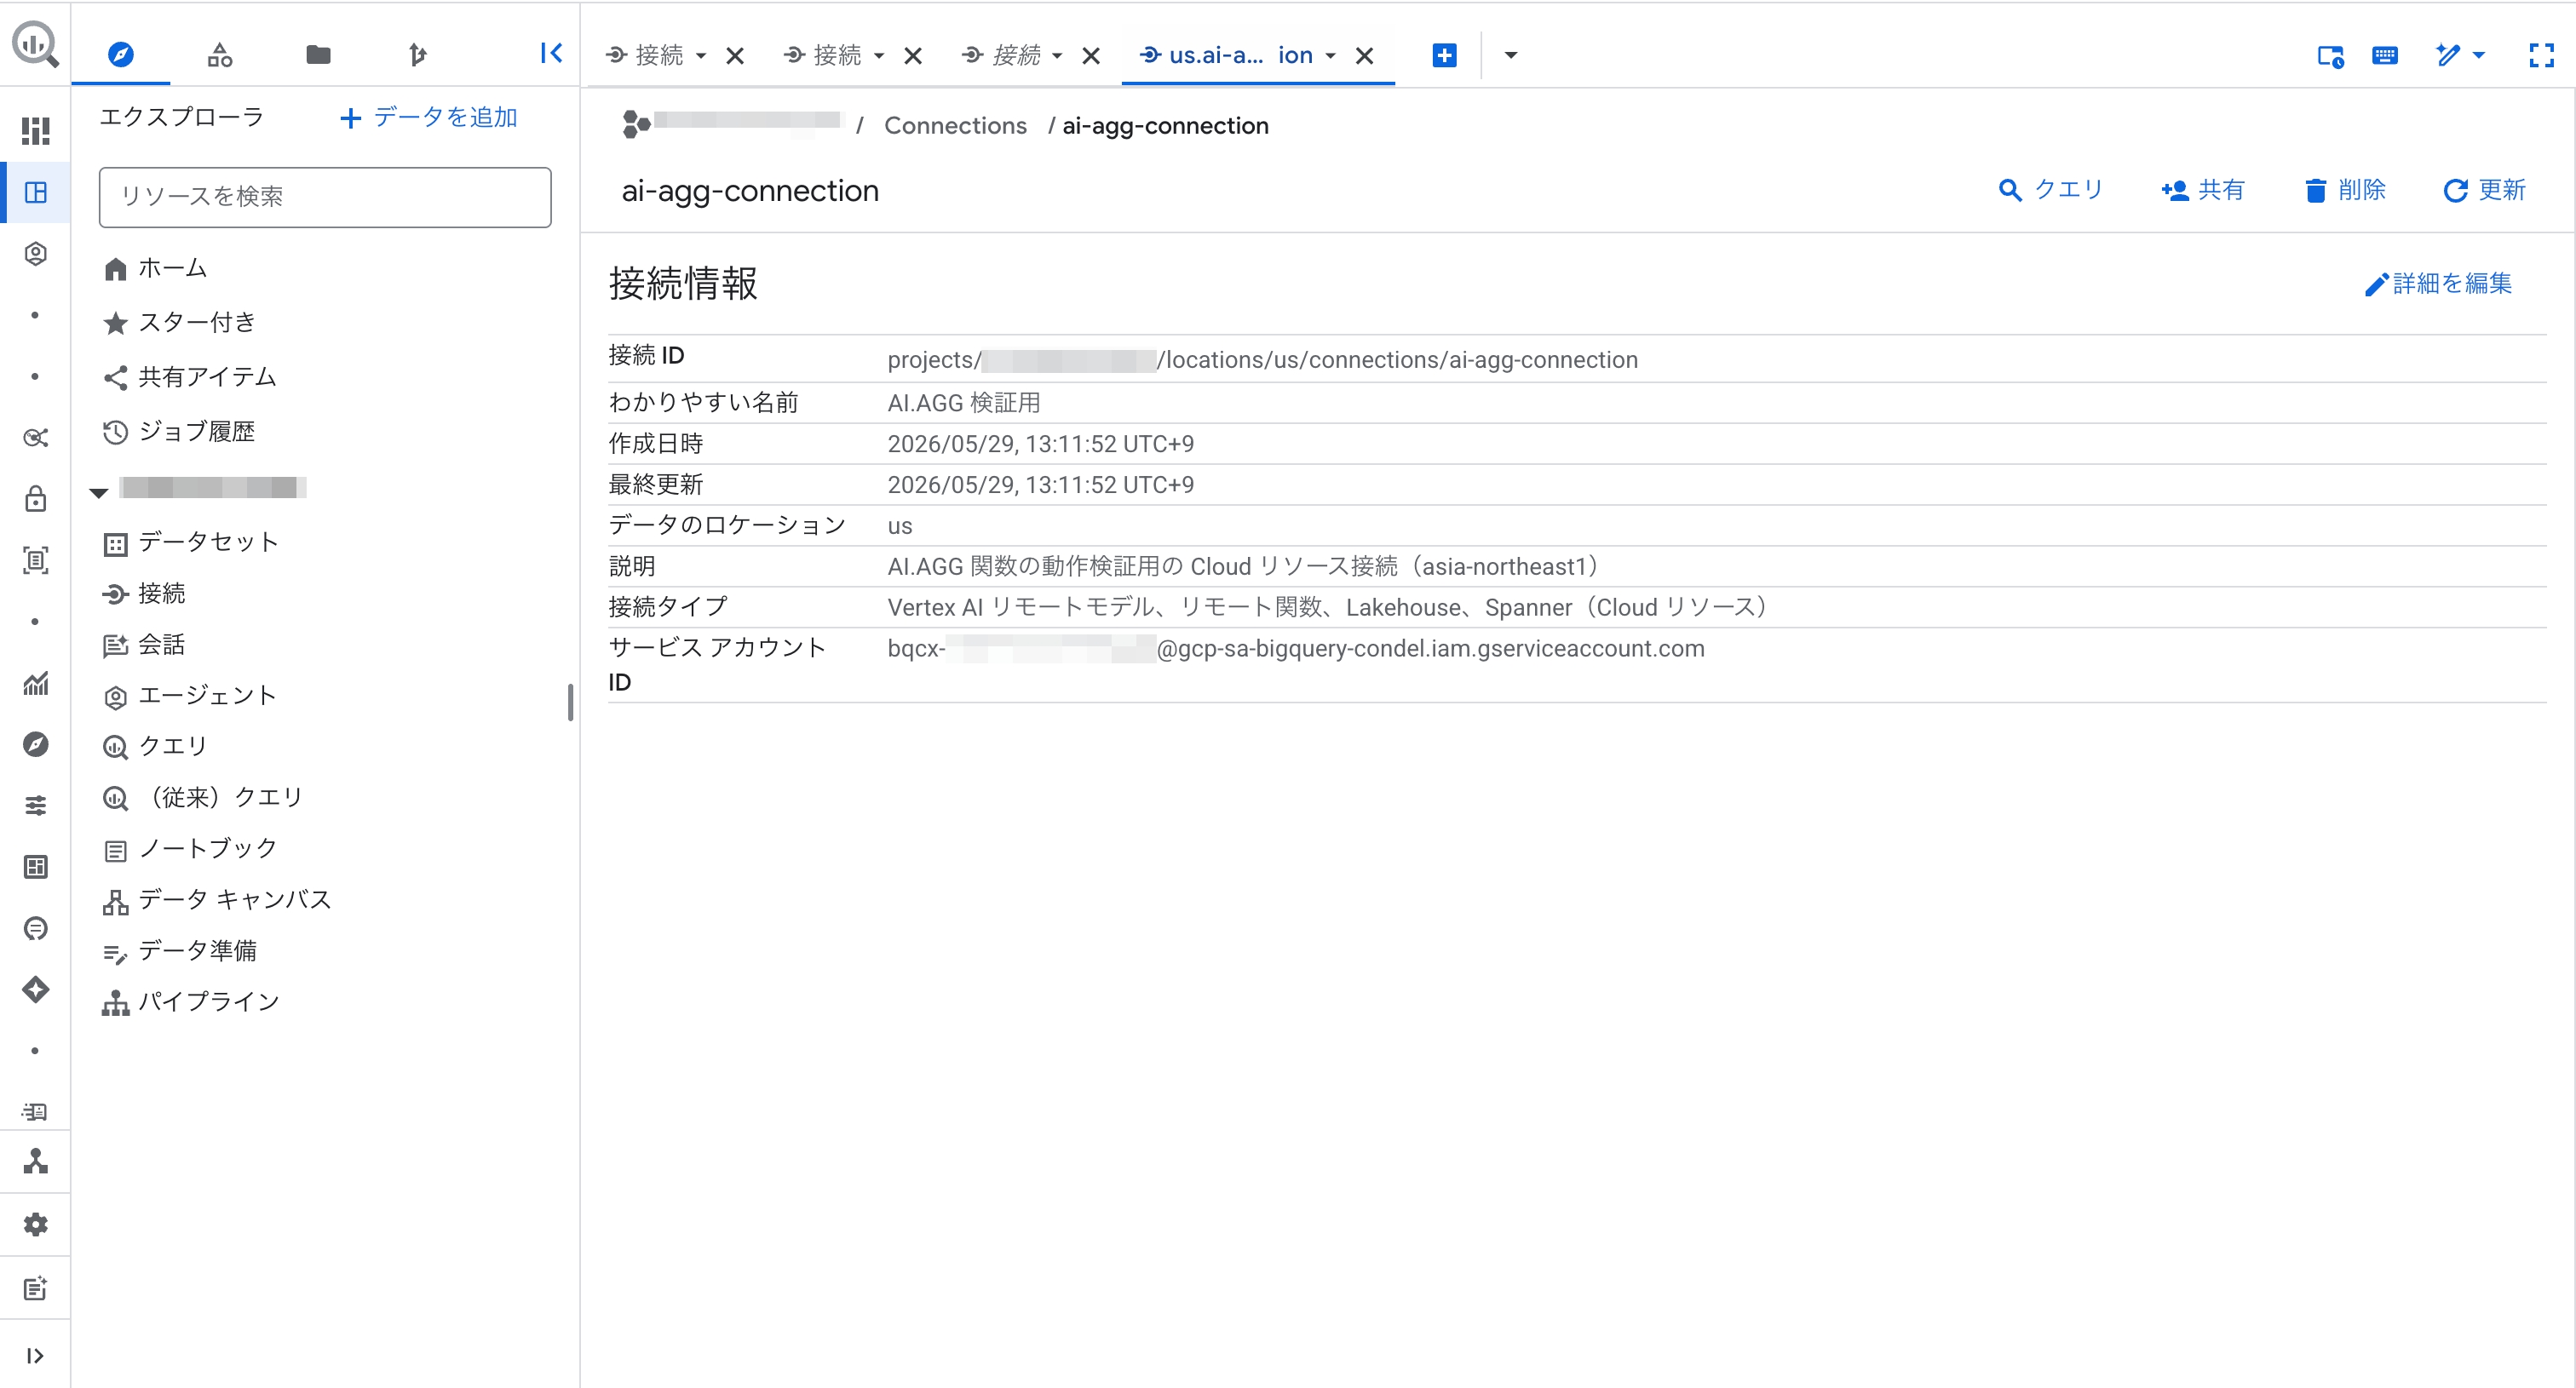Close the us.ai-a...ion tab
Viewport: 2576px width, 1388px height.
pos(1364,56)
